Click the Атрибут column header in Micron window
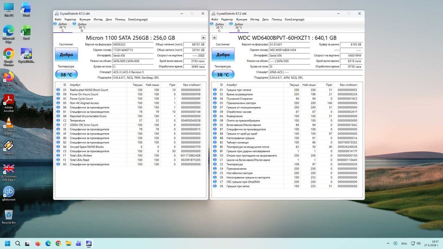This screenshot has width=443, height=249. click(98, 84)
